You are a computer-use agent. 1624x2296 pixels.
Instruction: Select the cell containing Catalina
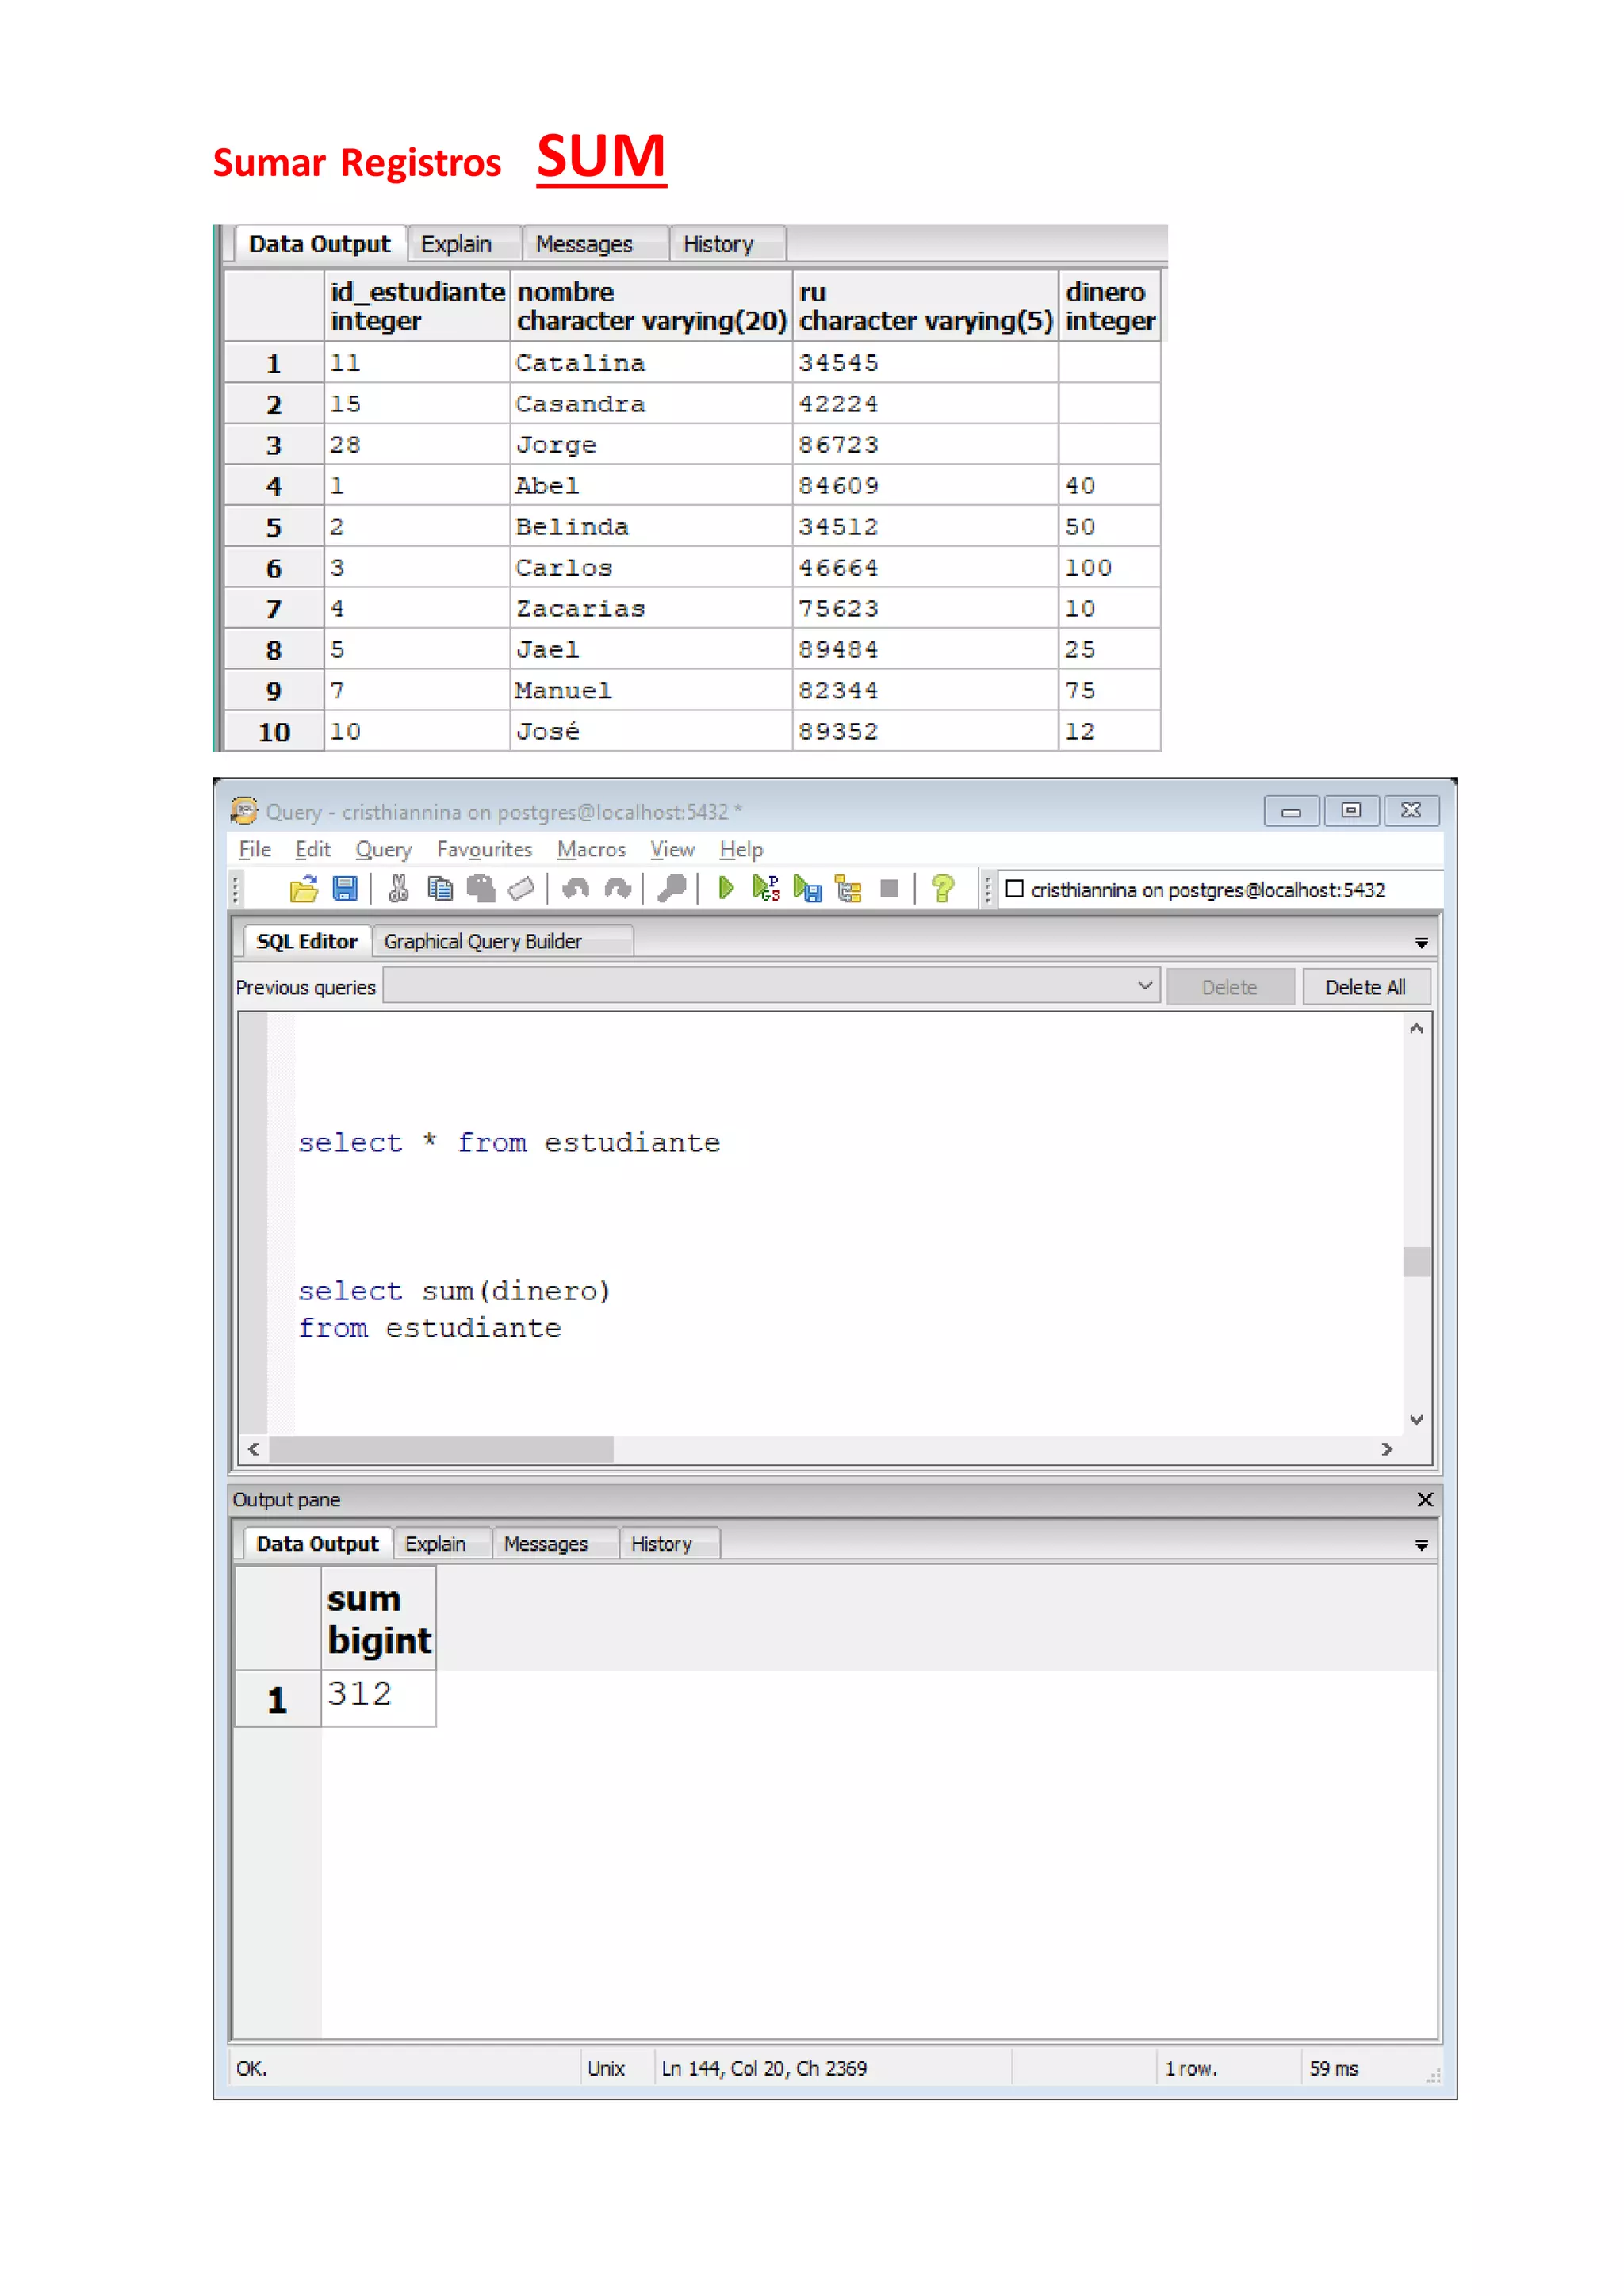pos(651,363)
